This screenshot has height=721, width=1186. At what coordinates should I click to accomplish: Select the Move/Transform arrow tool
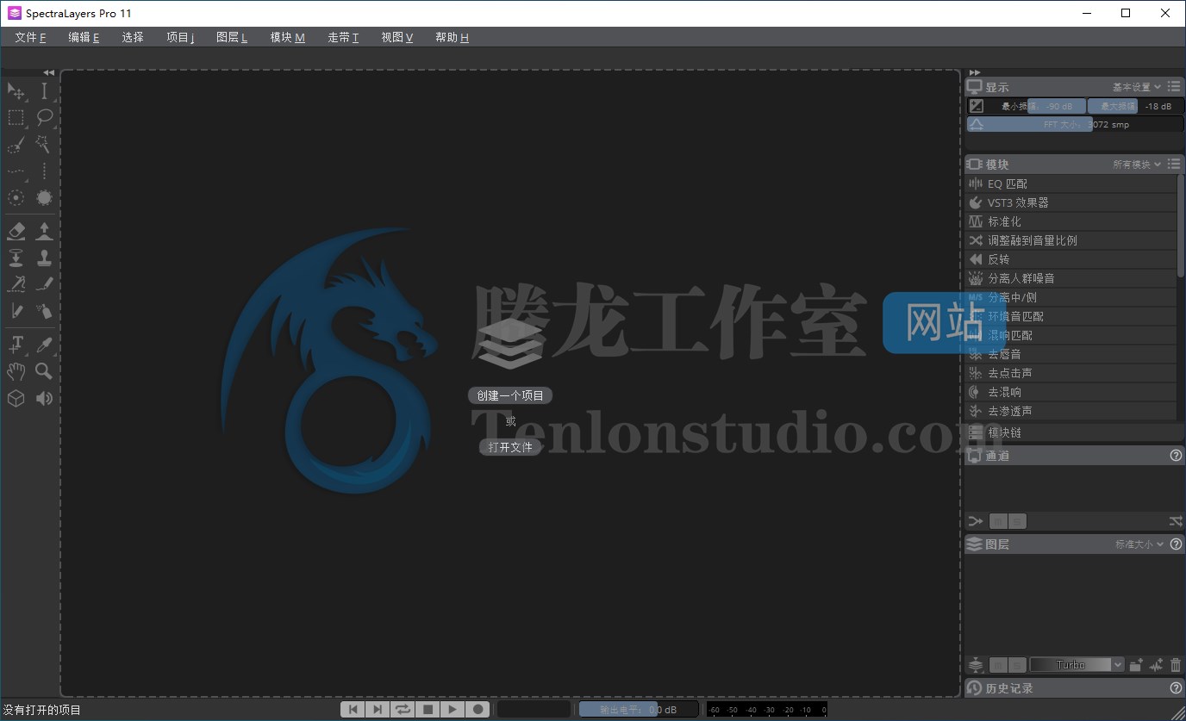[16, 91]
